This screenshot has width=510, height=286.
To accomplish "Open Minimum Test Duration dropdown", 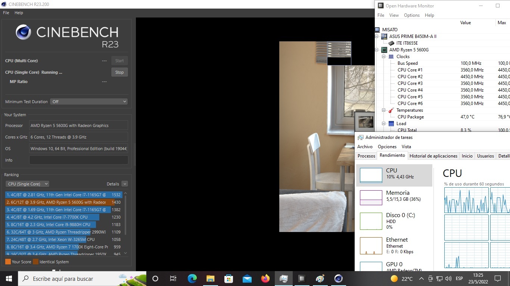I will pyautogui.click(x=89, y=102).
